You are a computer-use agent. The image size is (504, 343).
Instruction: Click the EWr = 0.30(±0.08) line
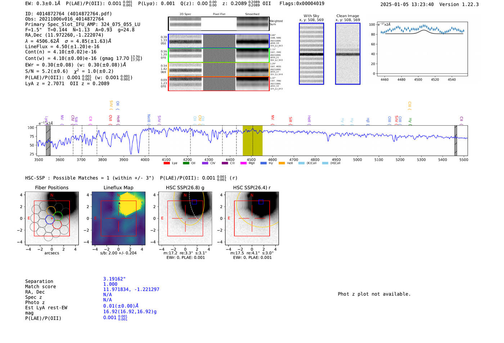tap(76, 65)
